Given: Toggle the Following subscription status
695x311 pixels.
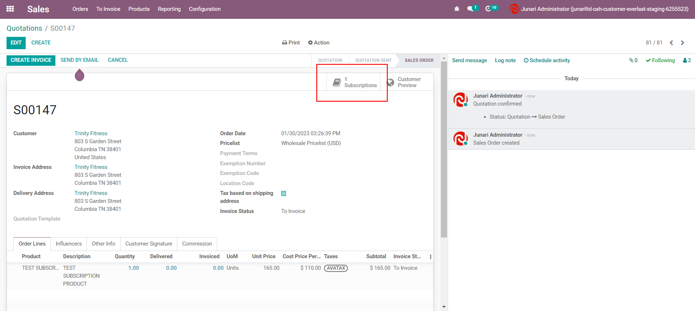Looking at the screenshot, I should (660, 60).
